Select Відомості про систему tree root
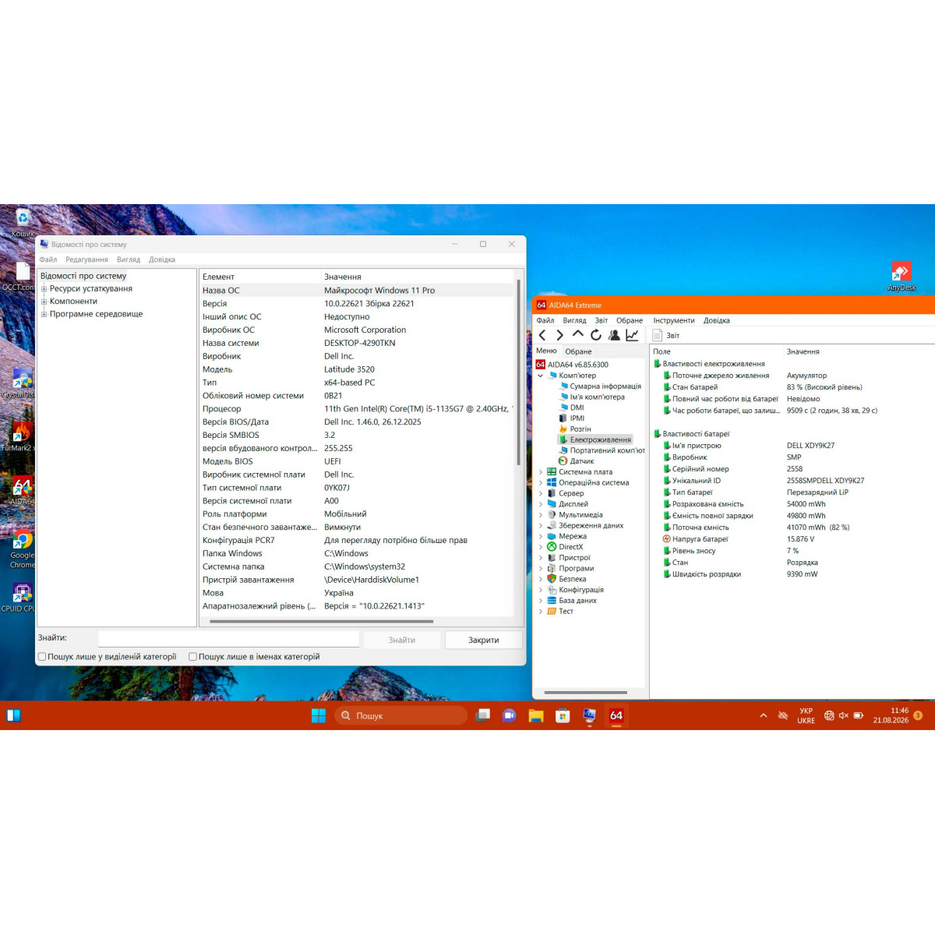 pyautogui.click(x=83, y=276)
